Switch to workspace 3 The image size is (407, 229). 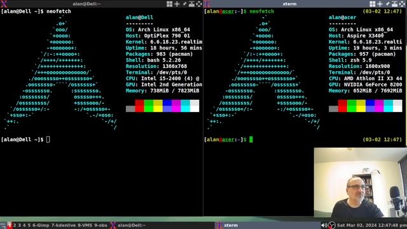[x=20, y=225]
